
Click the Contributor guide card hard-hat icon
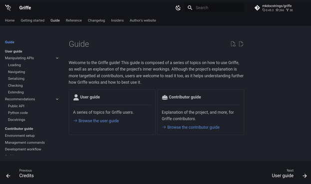pos(165,97)
